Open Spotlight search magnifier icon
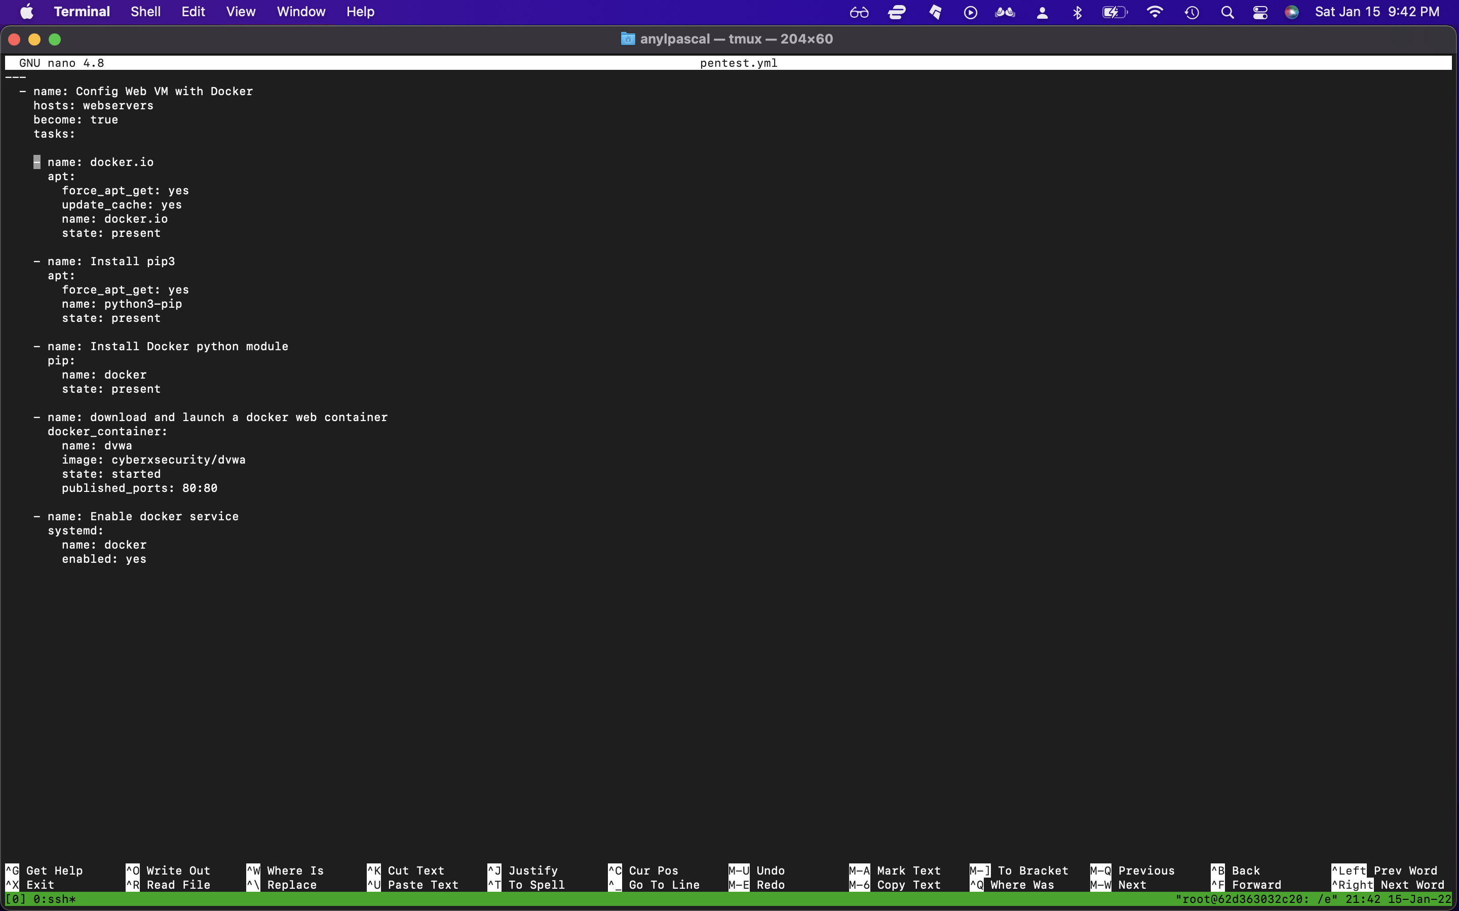 click(x=1227, y=12)
